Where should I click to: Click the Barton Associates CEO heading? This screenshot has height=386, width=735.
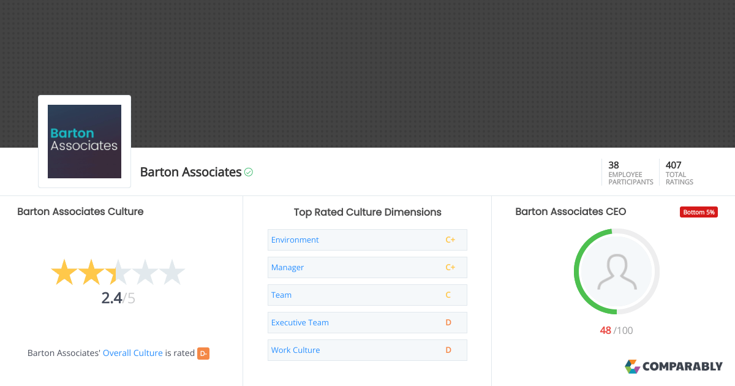coord(571,211)
